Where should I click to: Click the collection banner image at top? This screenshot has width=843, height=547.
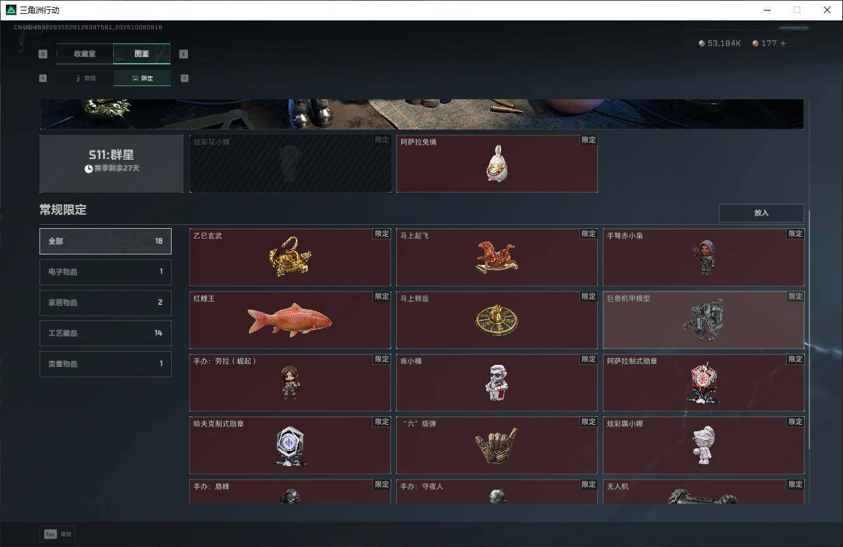tap(422, 114)
